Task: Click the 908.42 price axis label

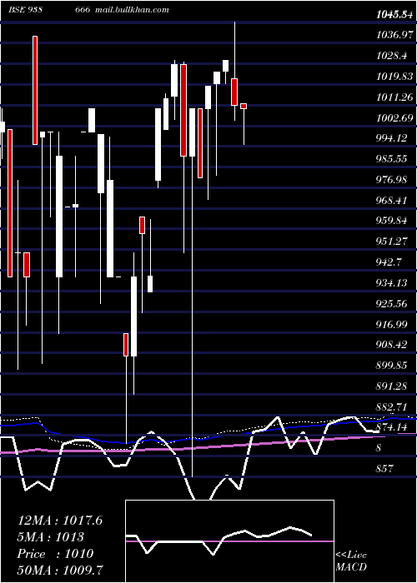Action: pyautogui.click(x=391, y=345)
